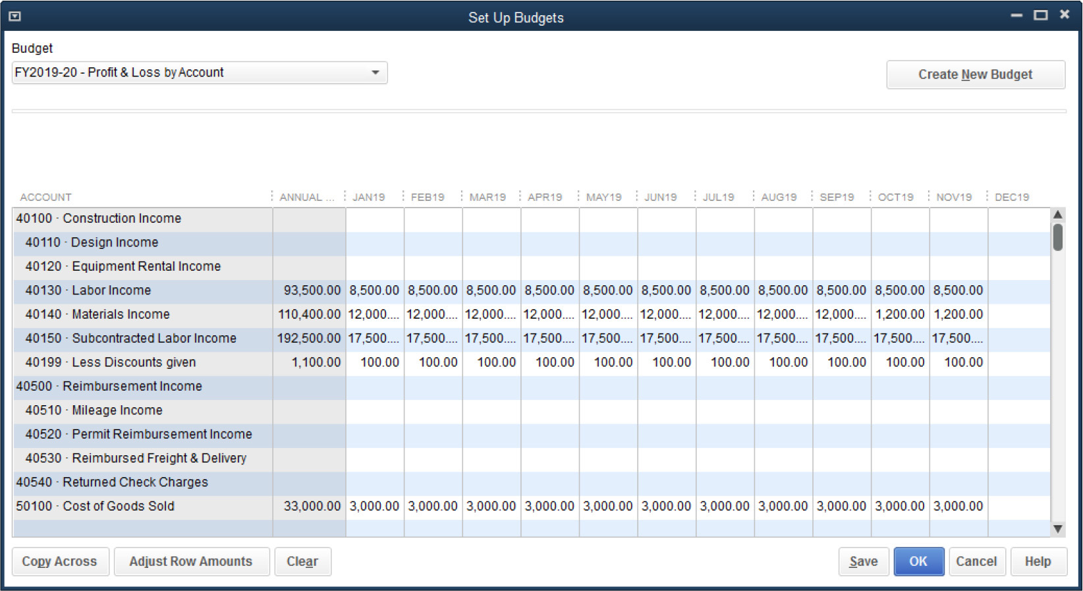The width and height of the screenshot is (1083, 591).
Task: Click Subcontracted Labor Income JAN19 cell
Action: (x=375, y=339)
